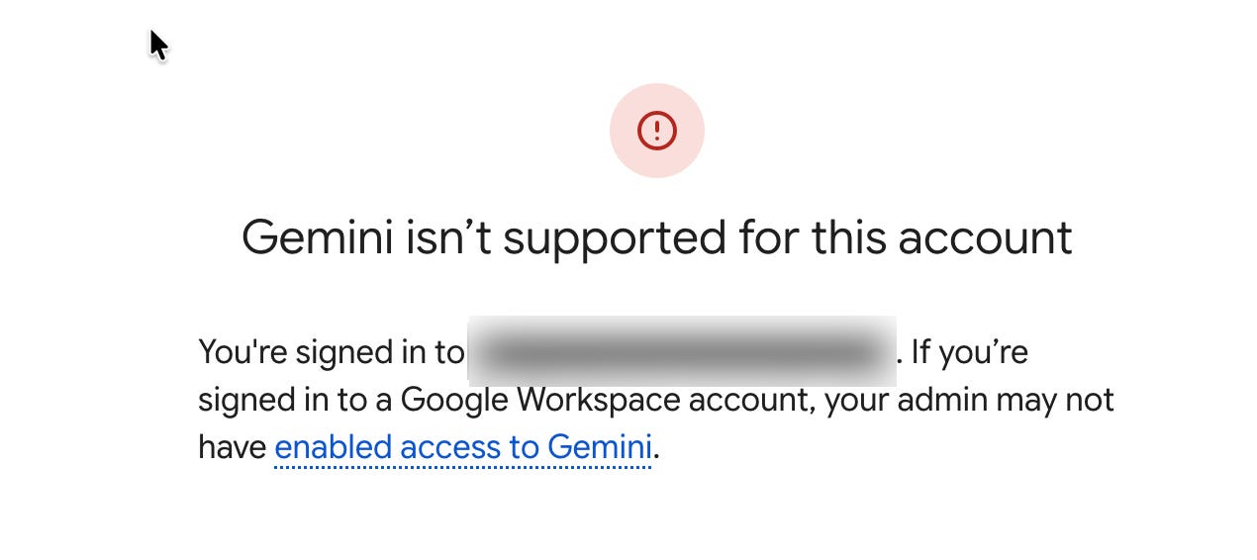The height and width of the screenshot is (560, 1257).
Task: Select the blurred email address area
Action: (682, 351)
